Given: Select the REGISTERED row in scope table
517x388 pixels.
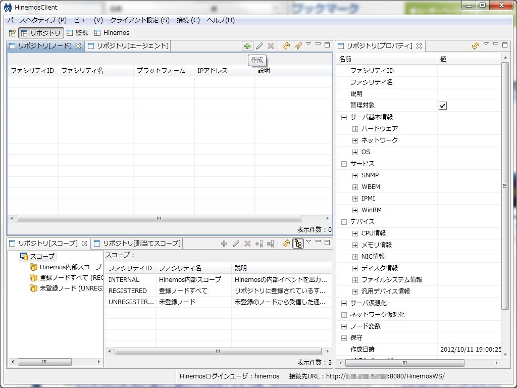Looking at the screenshot, I should click(128, 291).
